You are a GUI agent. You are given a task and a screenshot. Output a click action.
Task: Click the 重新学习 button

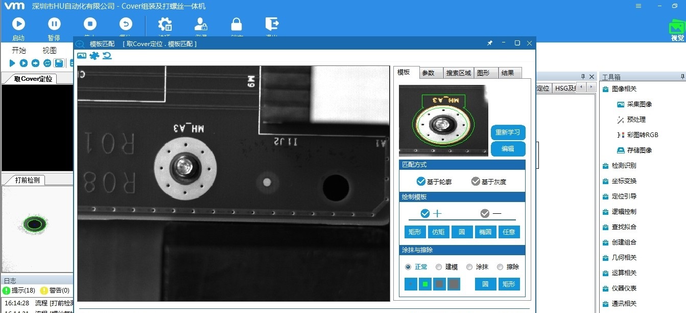pos(508,132)
